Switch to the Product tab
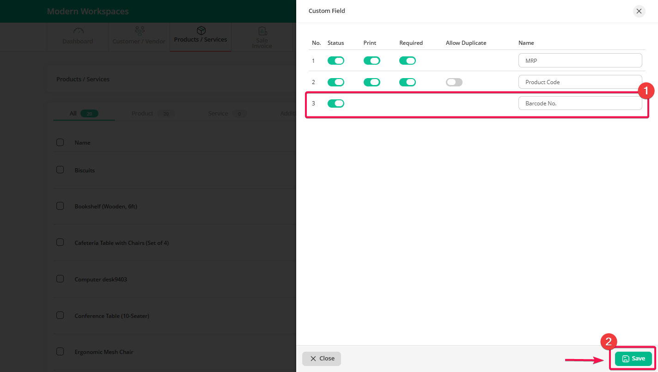Image resolution: width=658 pixels, height=372 pixels. [x=142, y=113]
